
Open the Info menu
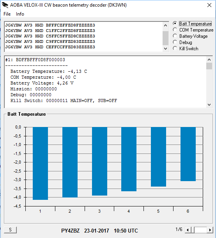tap(20, 14)
